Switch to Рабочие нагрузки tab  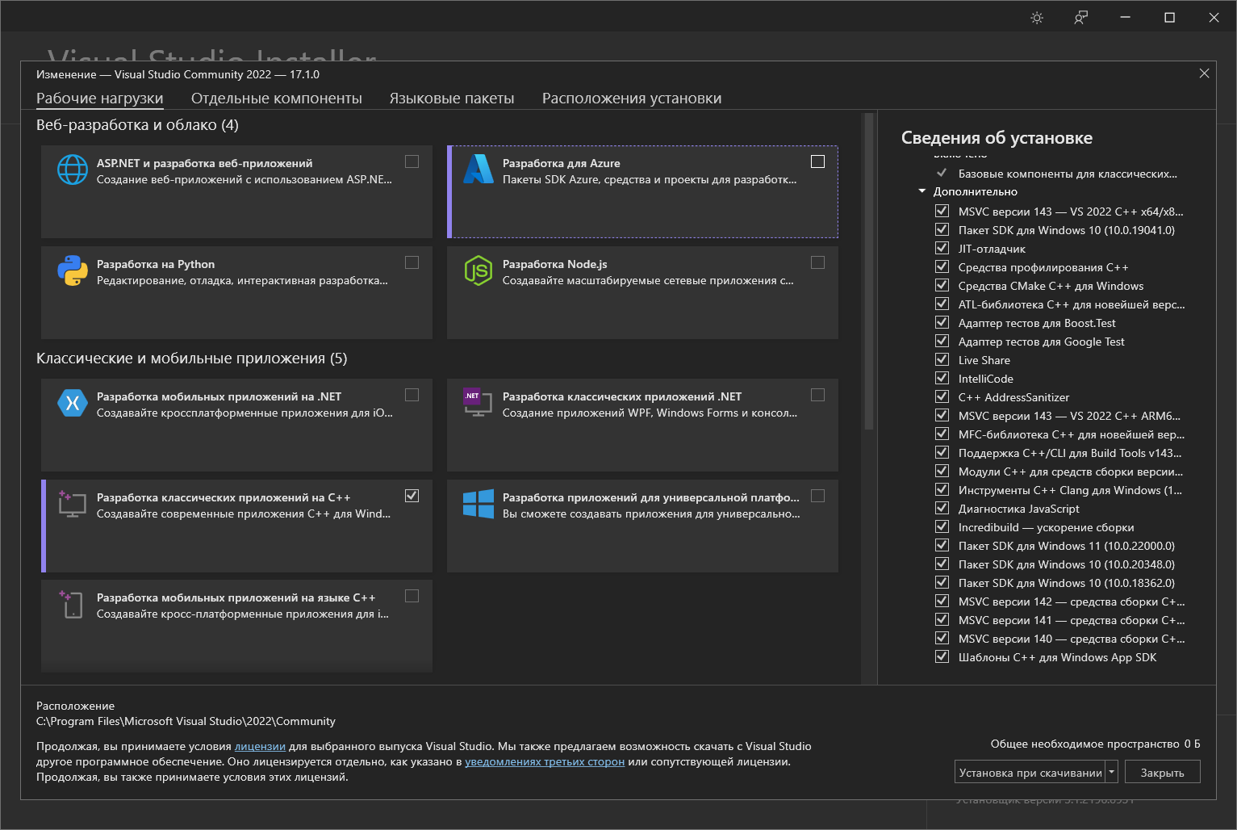(100, 99)
